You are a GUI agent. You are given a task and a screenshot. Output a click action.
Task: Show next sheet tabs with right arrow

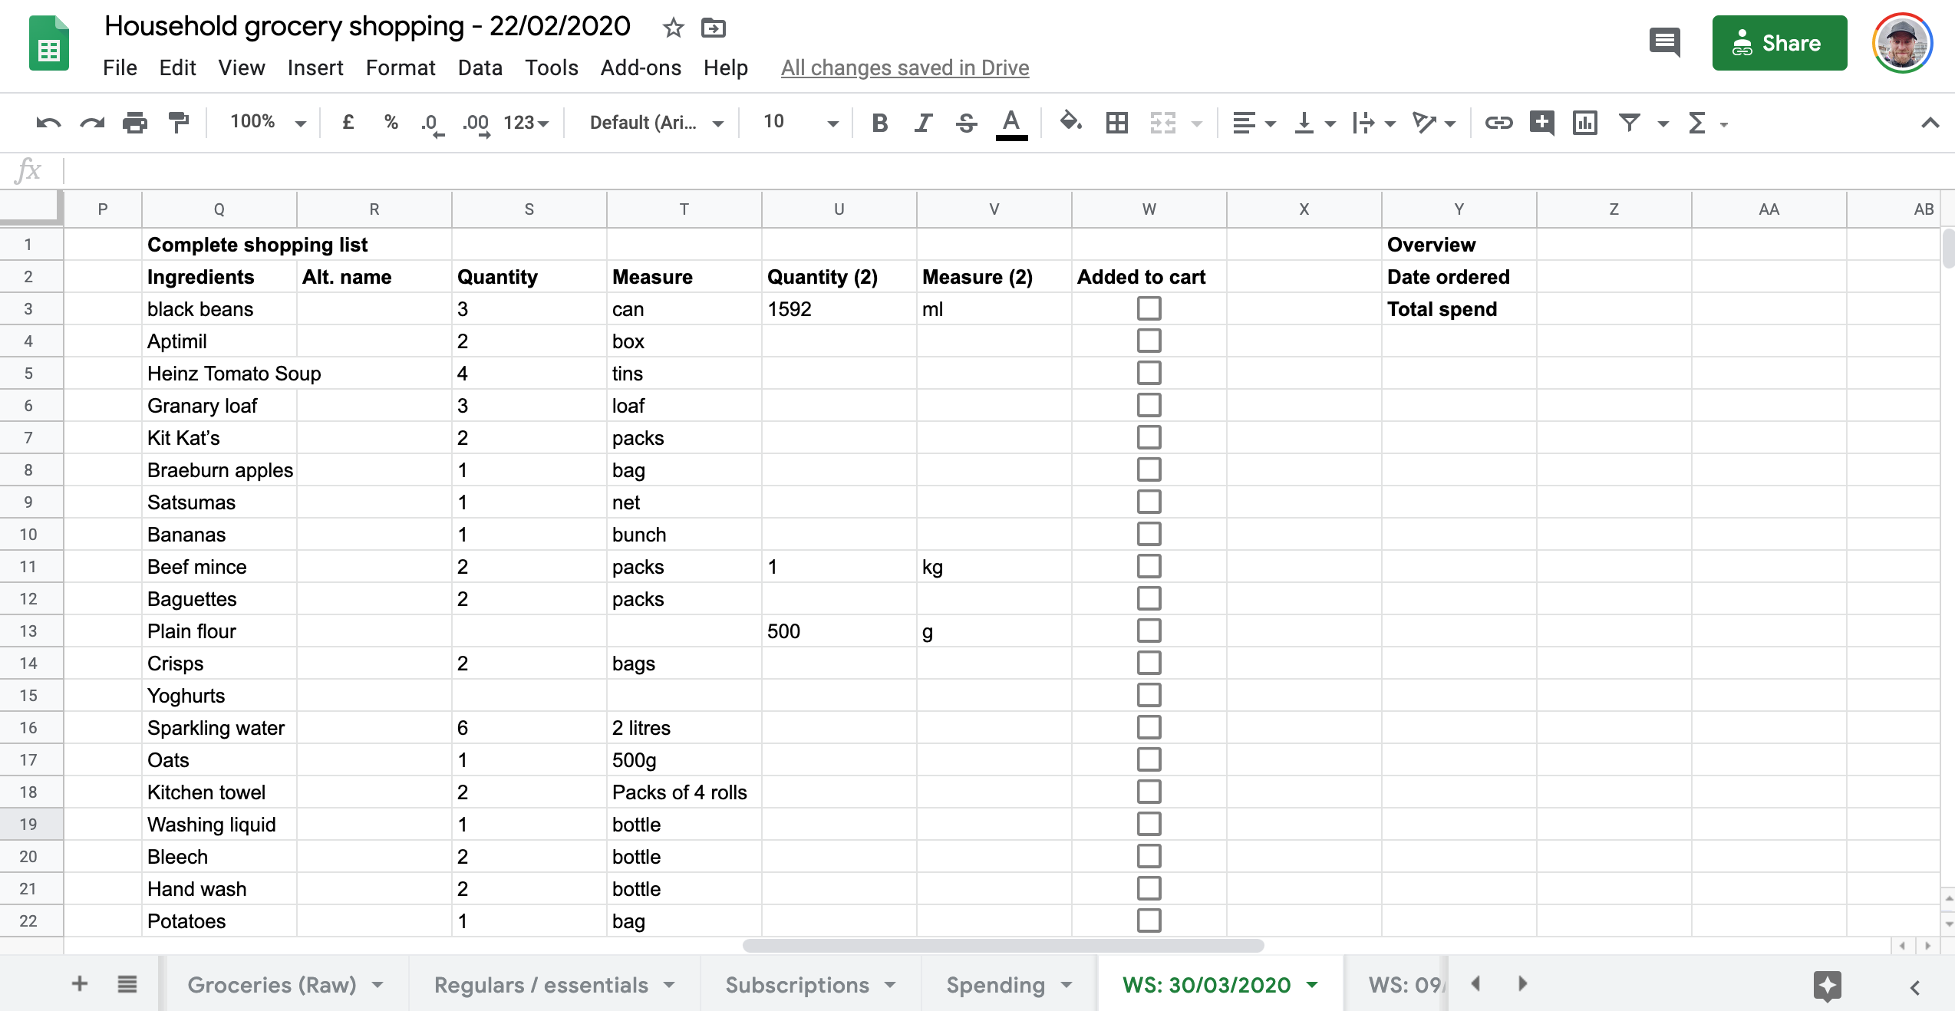point(1523,983)
